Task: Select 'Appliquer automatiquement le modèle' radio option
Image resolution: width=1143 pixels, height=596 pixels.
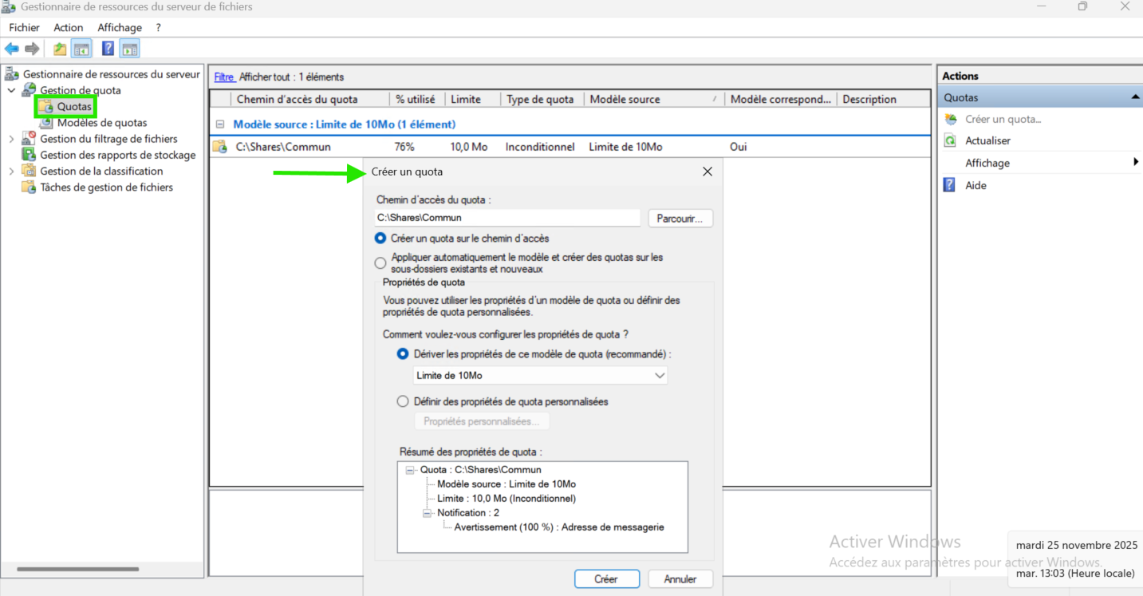Action: [380, 262]
